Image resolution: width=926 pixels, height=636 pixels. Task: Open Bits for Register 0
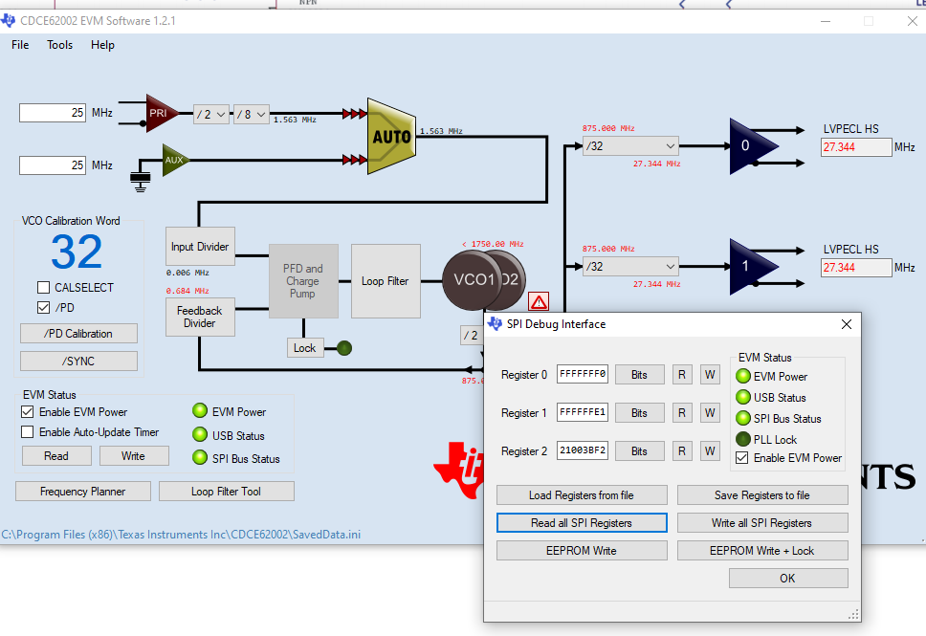[x=640, y=374]
